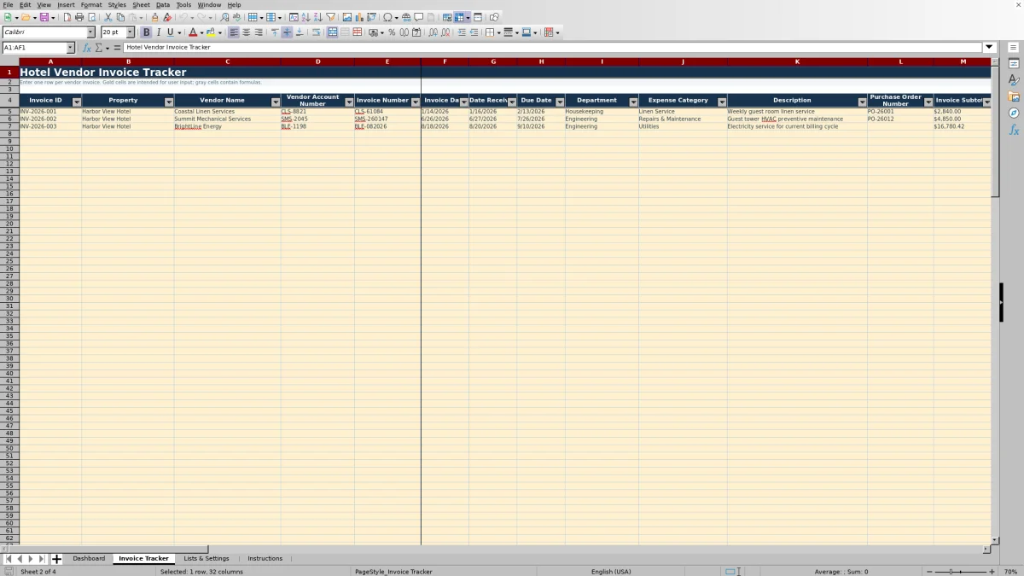
Task: Toggle Italic formatting
Action: [x=158, y=32]
